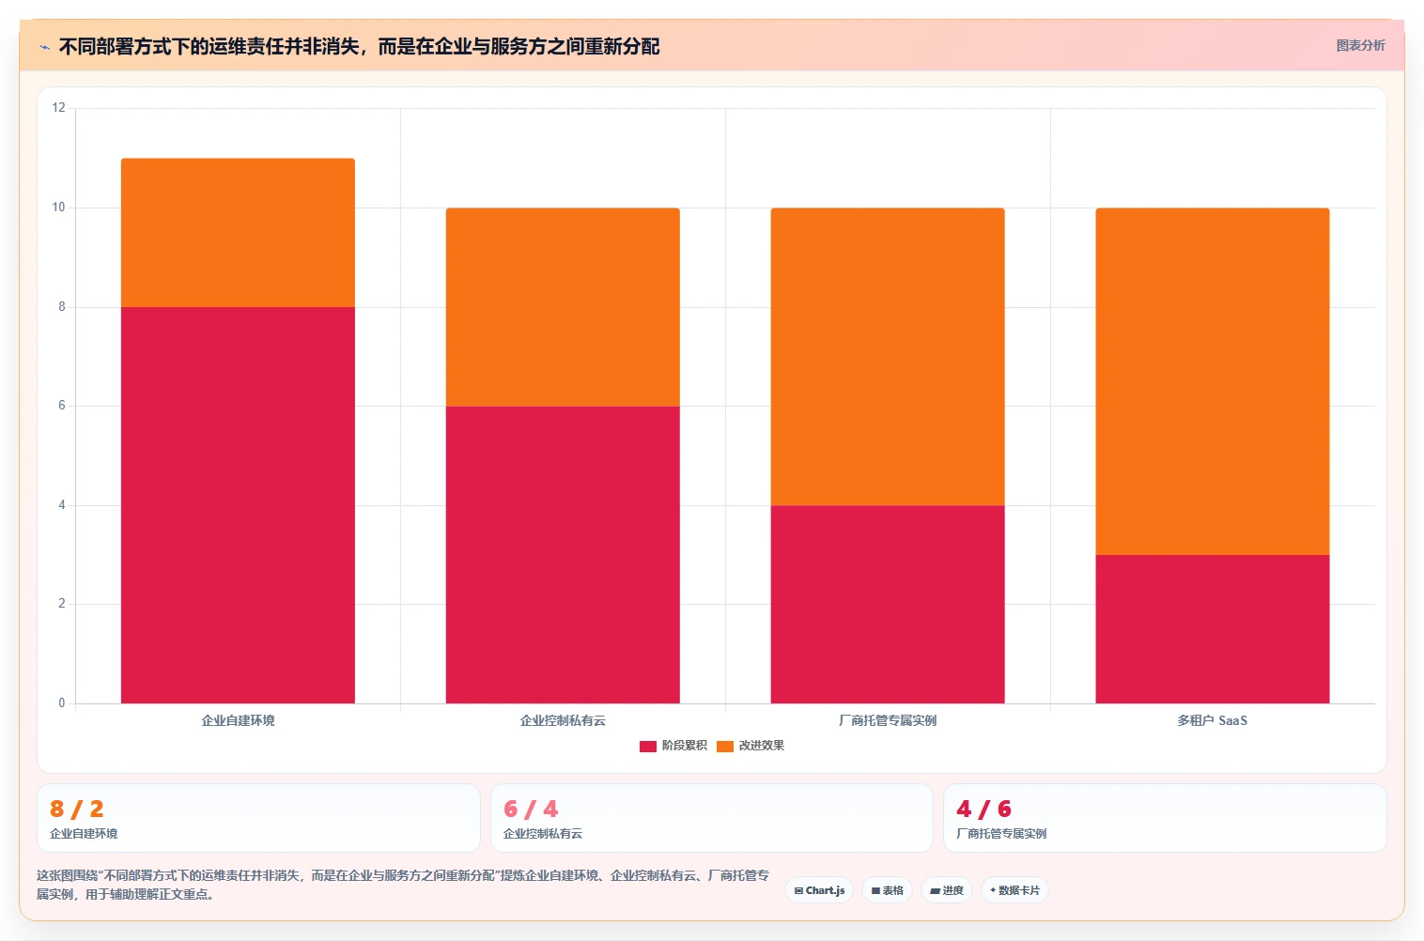Click the y-axis value 2

[x=62, y=604]
